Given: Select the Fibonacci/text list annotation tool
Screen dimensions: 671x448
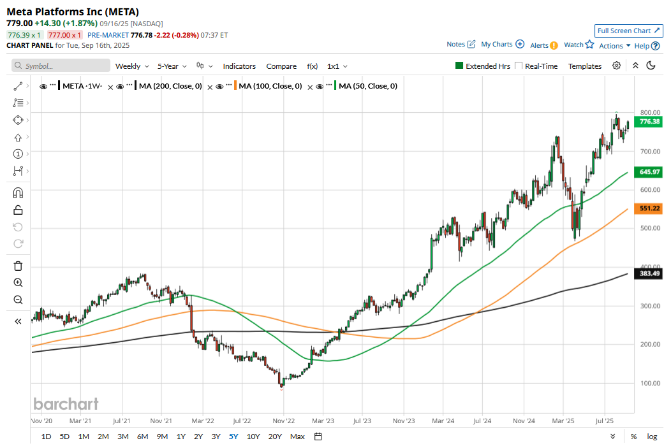Looking at the screenshot, I should pos(18,103).
